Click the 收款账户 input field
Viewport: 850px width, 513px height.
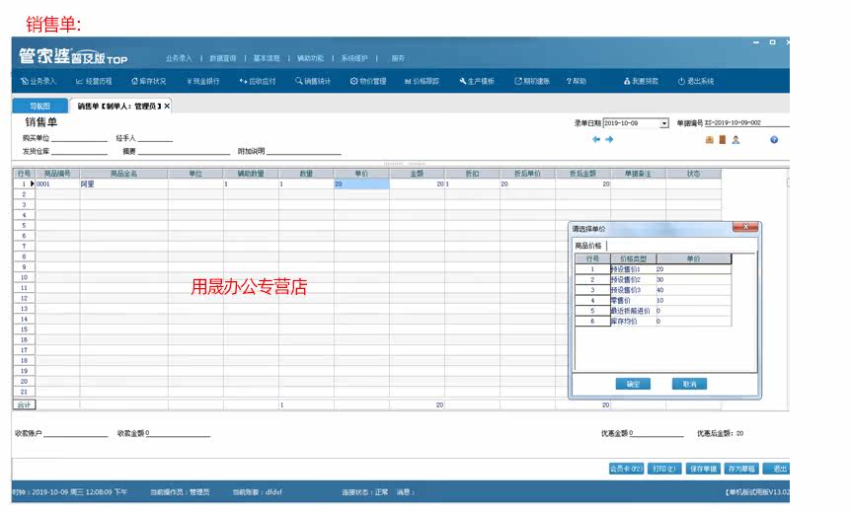point(76,433)
